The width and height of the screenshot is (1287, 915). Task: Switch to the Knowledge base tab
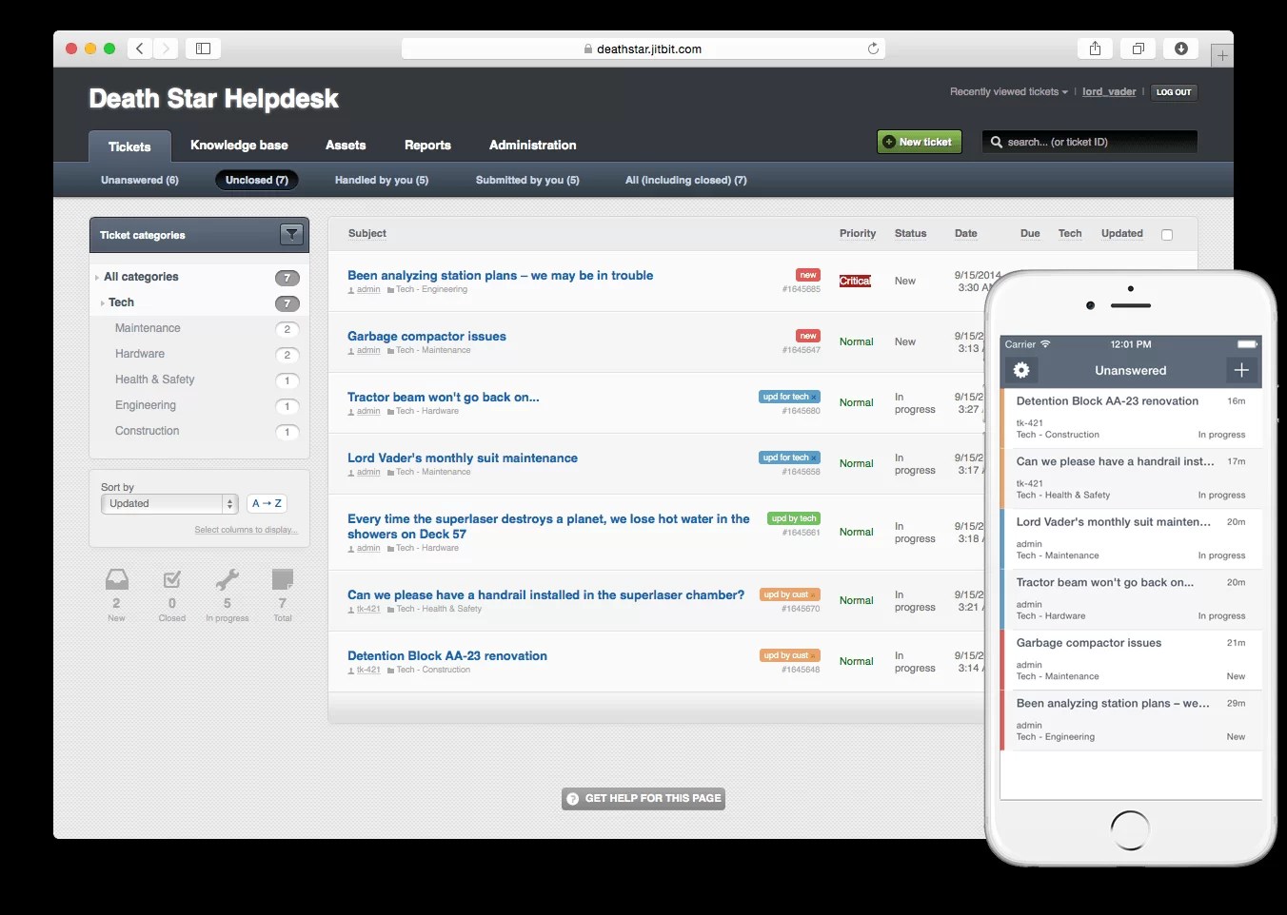[x=239, y=145]
